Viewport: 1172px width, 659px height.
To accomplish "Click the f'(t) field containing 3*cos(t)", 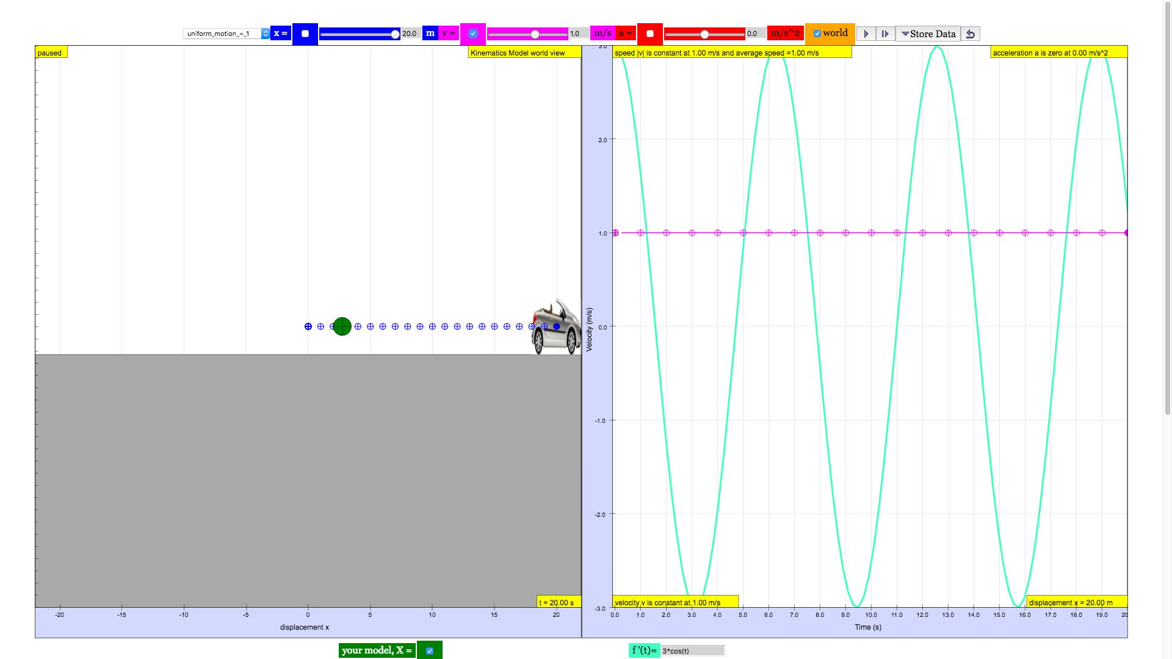I will click(x=693, y=650).
